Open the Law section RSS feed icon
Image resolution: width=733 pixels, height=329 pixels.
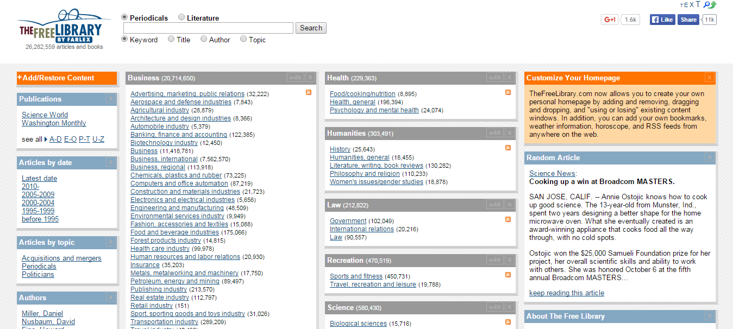click(x=508, y=219)
